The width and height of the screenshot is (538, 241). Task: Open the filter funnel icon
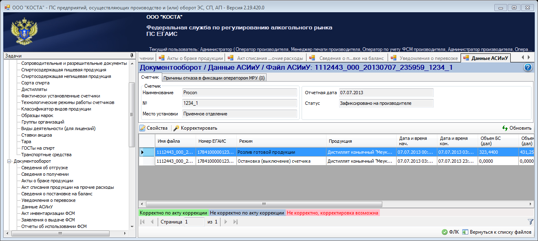(x=530, y=222)
